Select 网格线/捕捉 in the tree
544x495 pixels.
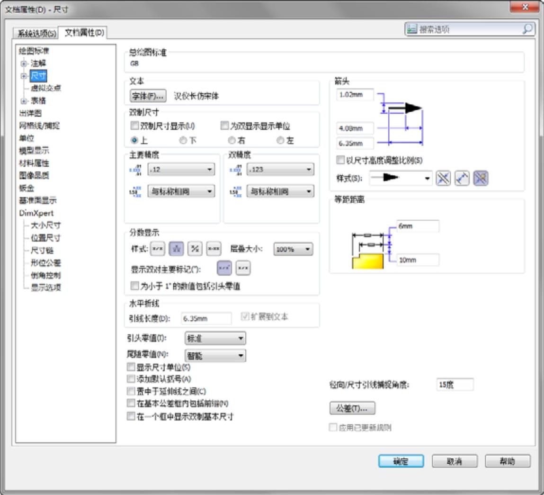click(x=39, y=126)
